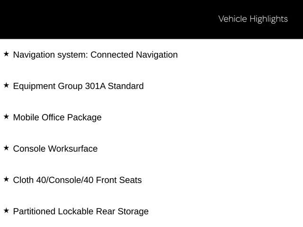
Task: Click the Equipment Group 301A Standard text
Action: pyautogui.click(x=78, y=86)
